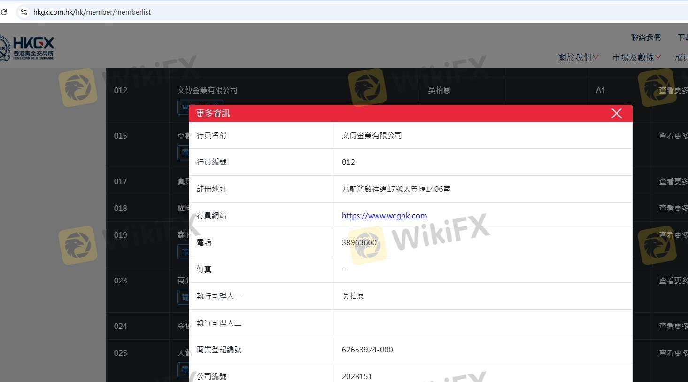Click the 行員編號 value 012 in dialog
The height and width of the screenshot is (382, 688).
pos(348,162)
